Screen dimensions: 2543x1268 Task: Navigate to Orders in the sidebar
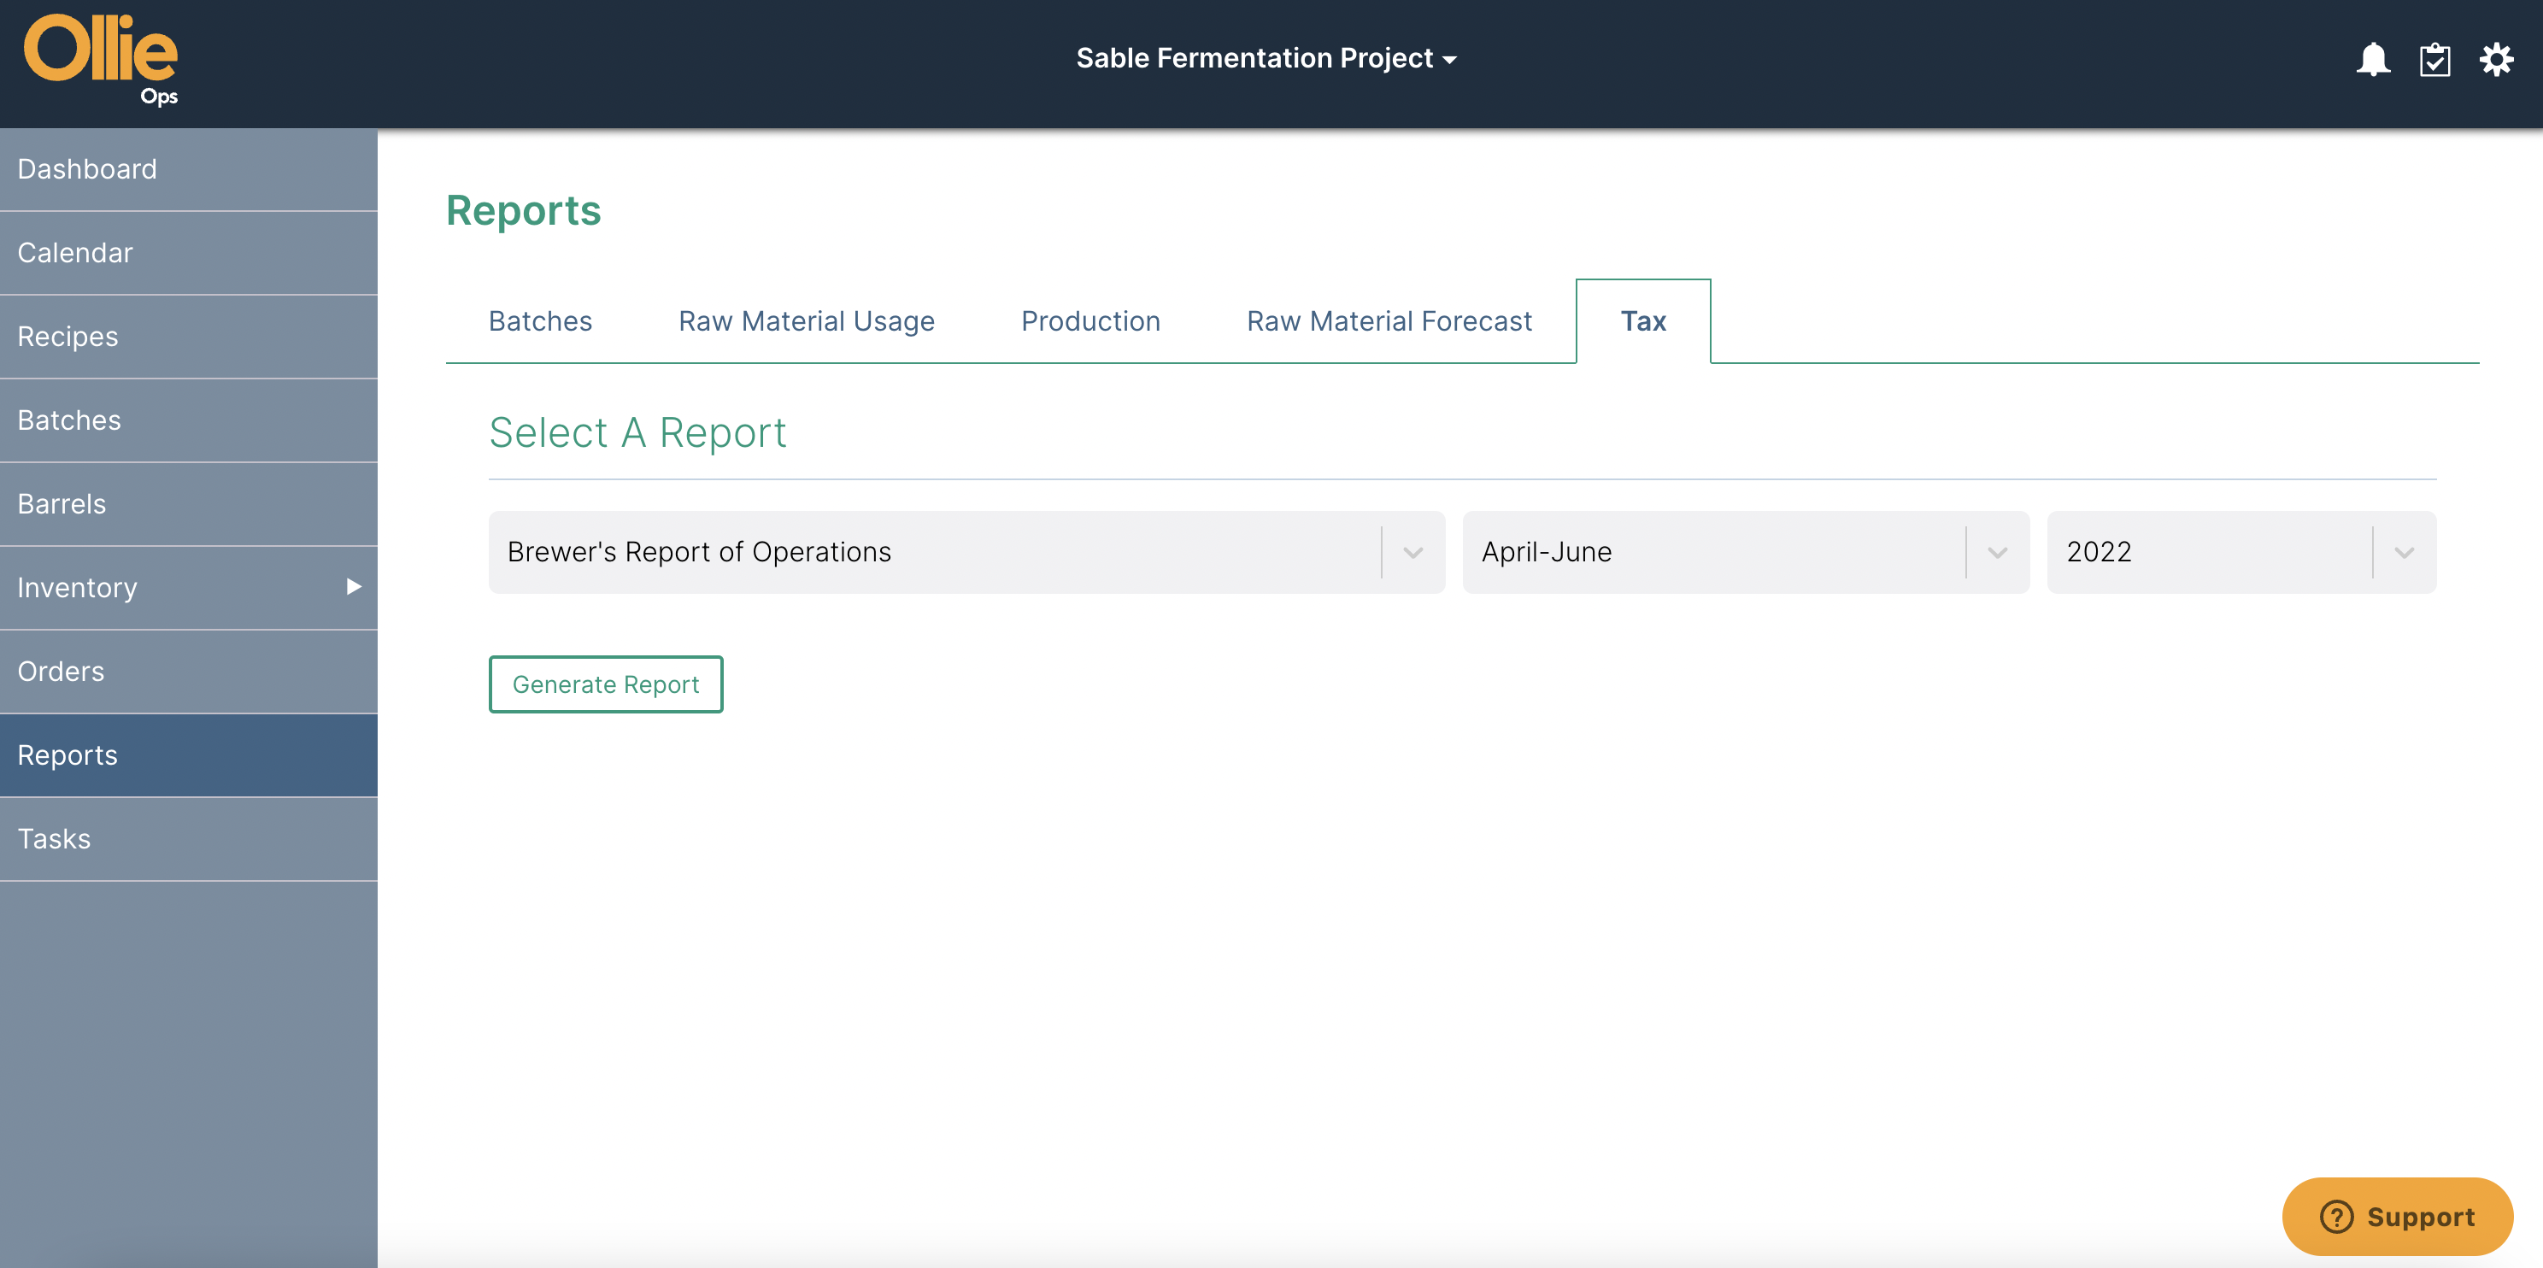click(60, 671)
